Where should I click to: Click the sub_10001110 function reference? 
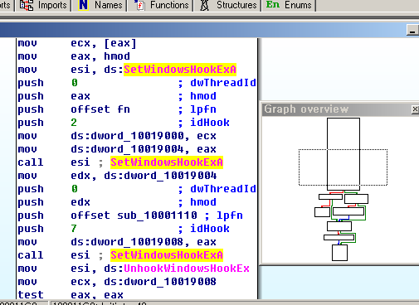tap(157, 215)
